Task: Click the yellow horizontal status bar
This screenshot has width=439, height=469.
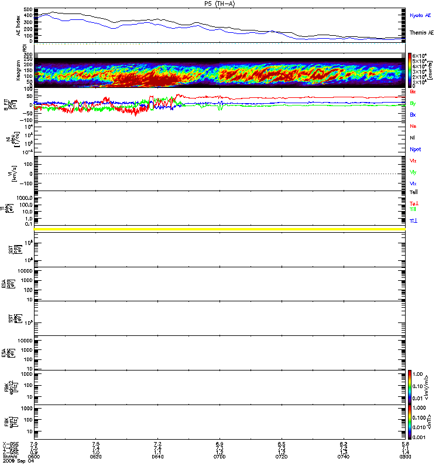Action: (220, 229)
